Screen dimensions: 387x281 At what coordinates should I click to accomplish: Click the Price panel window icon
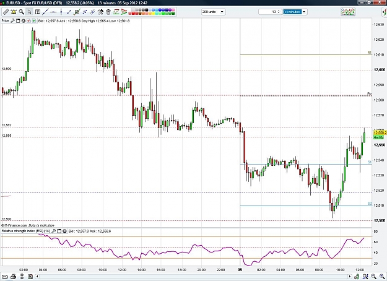[x=18, y=20]
